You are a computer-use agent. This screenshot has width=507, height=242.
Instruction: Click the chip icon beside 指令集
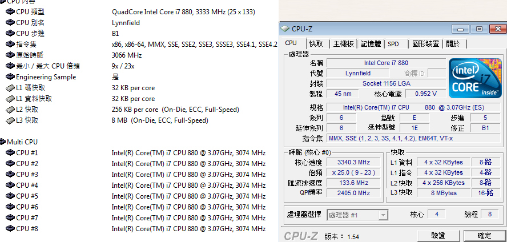(10, 45)
